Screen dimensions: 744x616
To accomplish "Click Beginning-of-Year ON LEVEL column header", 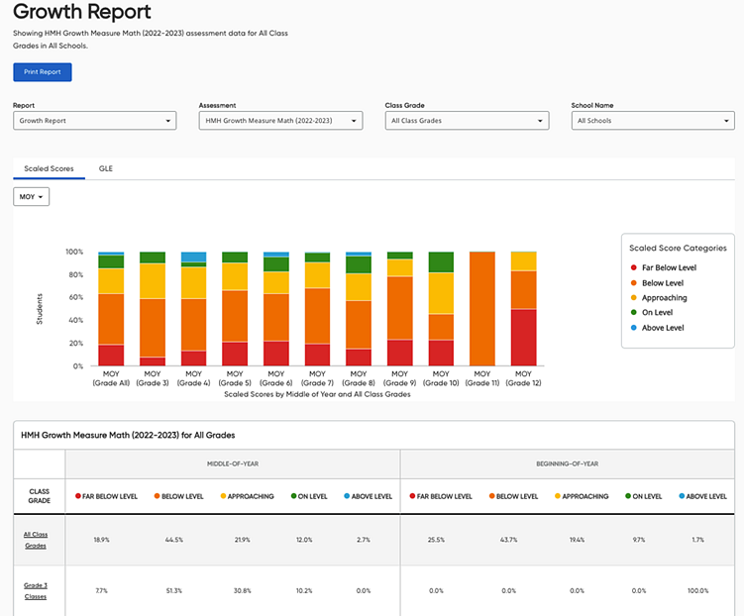I will point(643,496).
